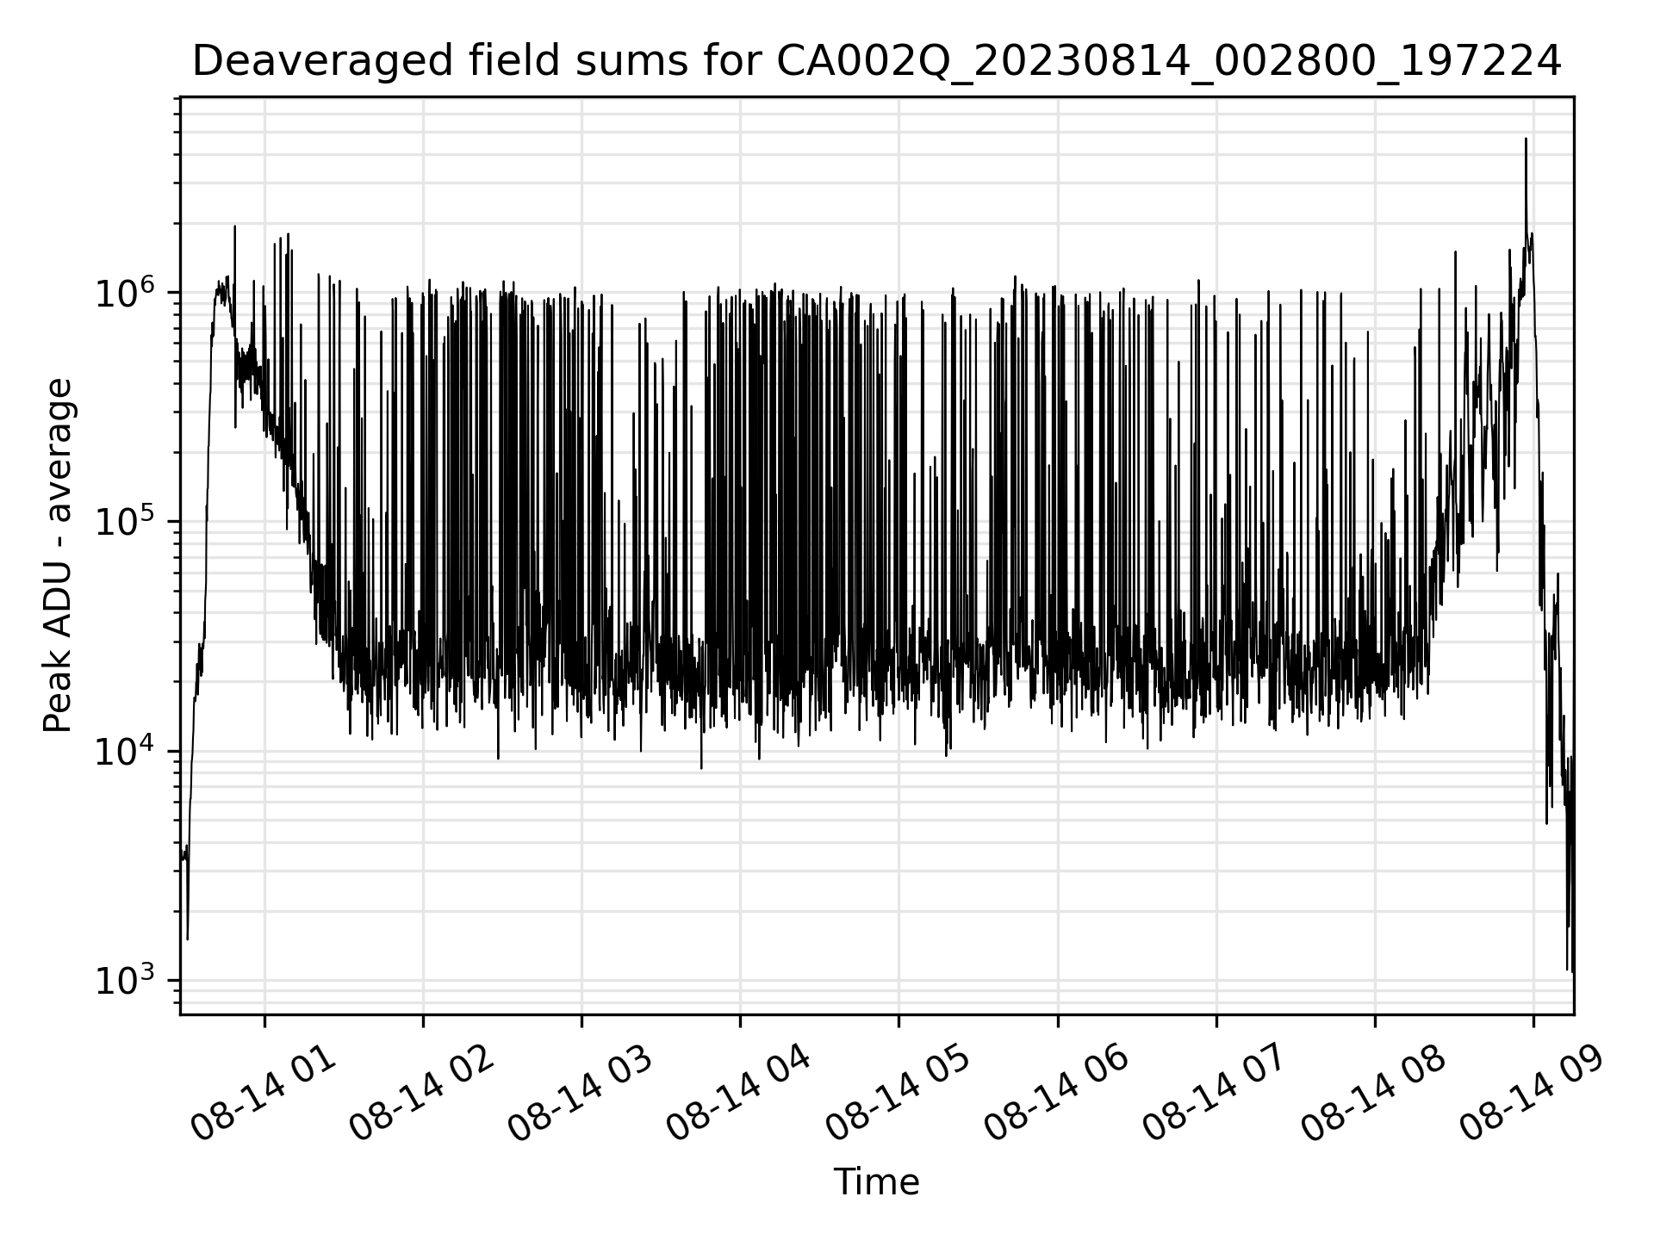Click the x tick label '08-14 07'

pos(1215,1094)
